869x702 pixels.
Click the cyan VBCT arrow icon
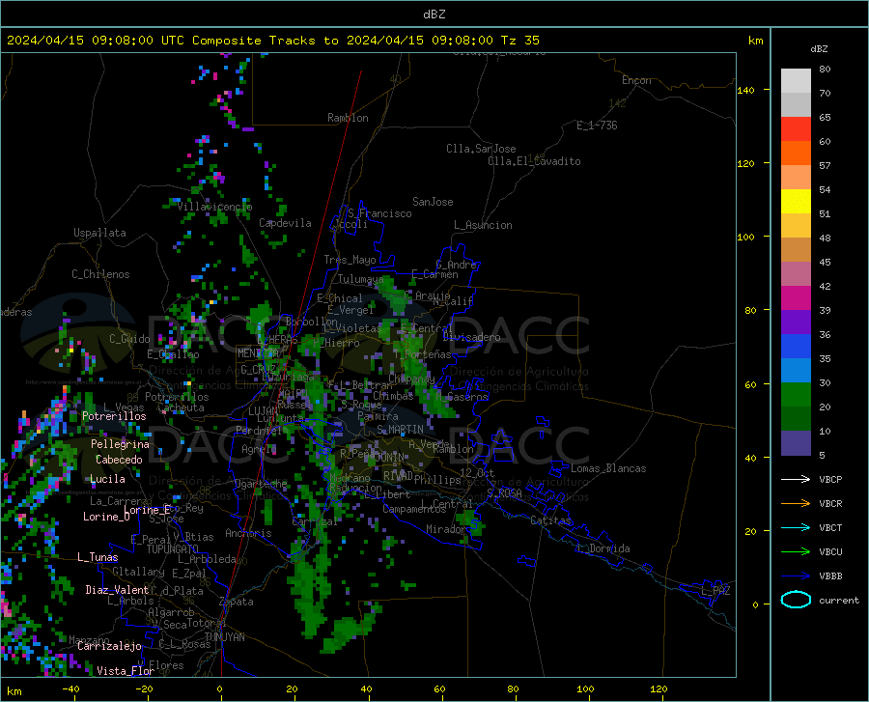click(x=796, y=527)
